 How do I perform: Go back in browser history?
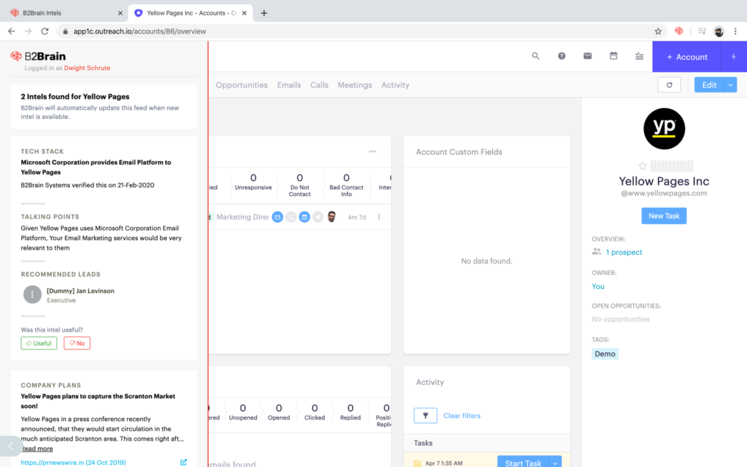12,31
